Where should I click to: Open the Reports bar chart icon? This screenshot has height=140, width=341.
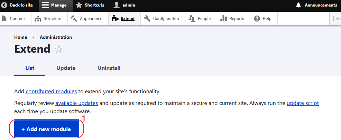pos(223,19)
